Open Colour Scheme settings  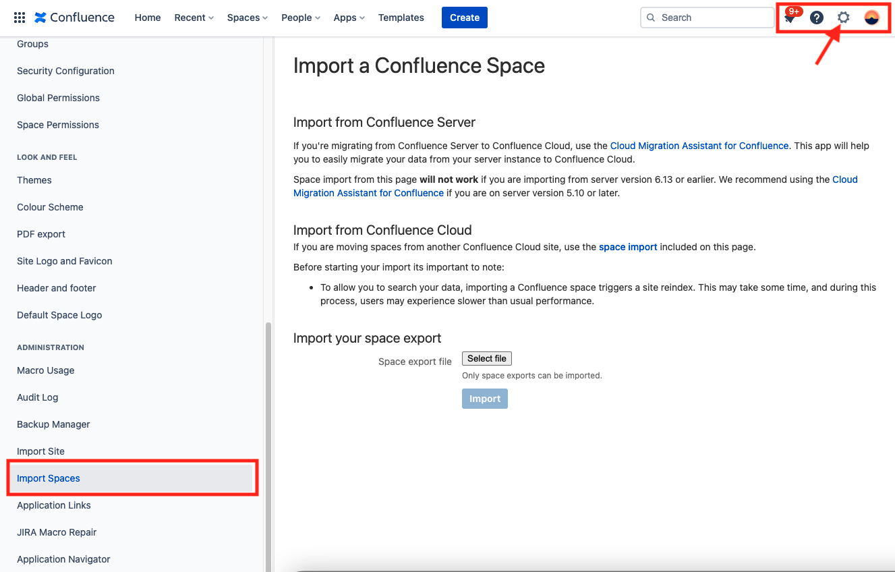(x=50, y=207)
